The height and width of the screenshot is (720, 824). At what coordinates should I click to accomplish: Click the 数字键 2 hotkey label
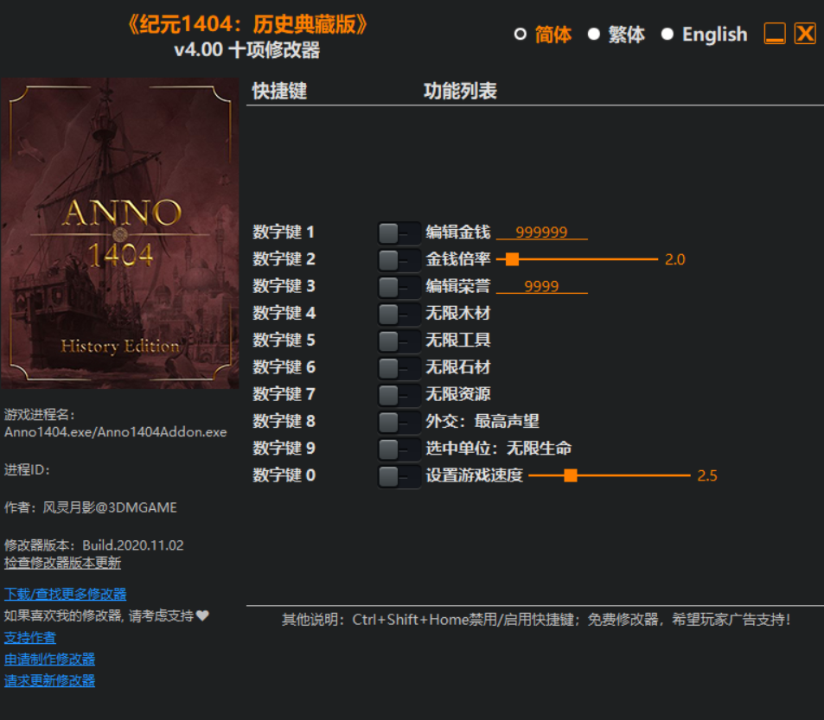point(284,259)
